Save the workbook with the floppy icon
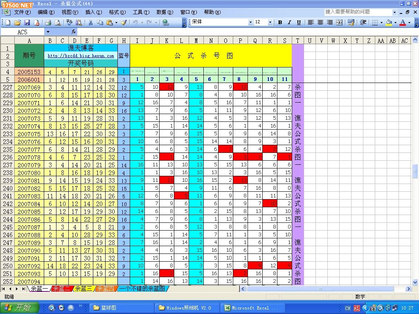 (27, 23)
